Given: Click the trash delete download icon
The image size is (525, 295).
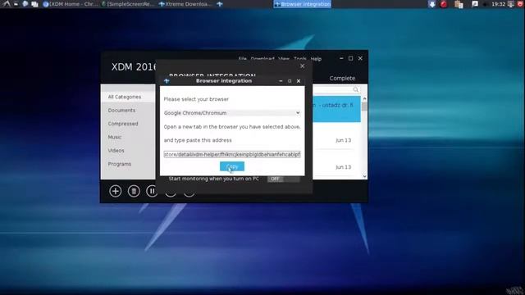Looking at the screenshot, I should click(134, 191).
